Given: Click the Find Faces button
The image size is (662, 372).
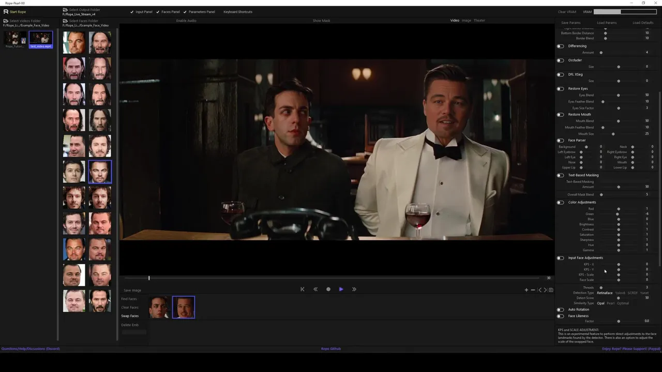Looking at the screenshot, I should click(x=129, y=299).
